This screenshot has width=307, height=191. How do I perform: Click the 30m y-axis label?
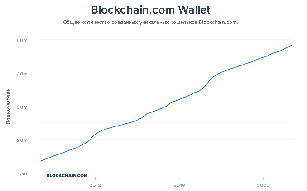[x=23, y=107]
